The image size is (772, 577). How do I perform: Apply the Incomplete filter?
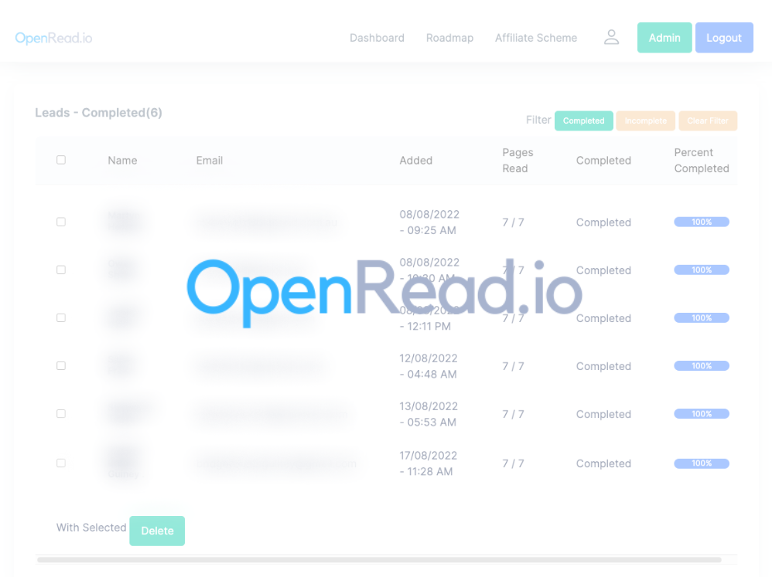tap(645, 121)
